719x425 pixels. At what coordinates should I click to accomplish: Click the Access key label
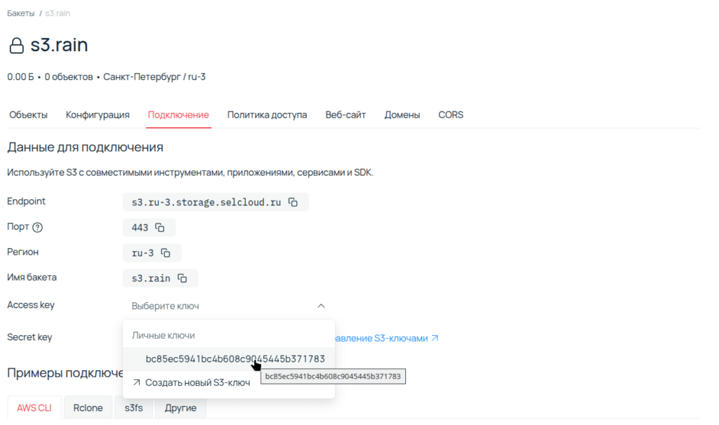(31, 305)
